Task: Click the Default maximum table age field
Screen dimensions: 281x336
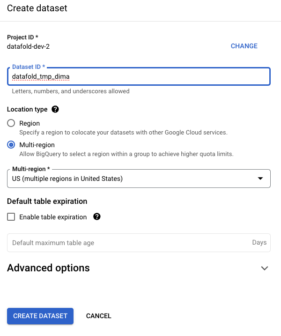Action: [x=139, y=243]
